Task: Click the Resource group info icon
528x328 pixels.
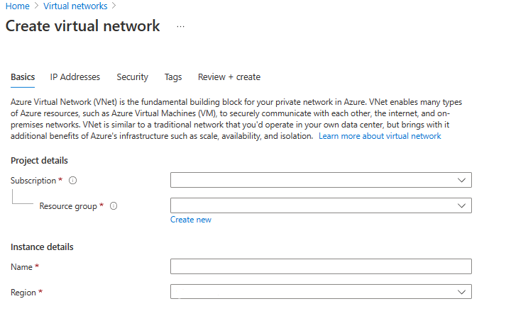Action: 114,206
